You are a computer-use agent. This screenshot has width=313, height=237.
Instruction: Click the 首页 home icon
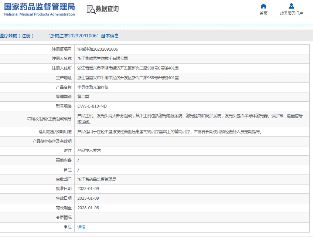tap(263, 6)
